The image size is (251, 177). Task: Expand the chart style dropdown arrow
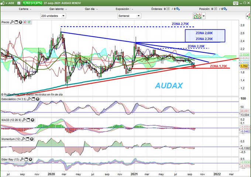coord(204,16)
